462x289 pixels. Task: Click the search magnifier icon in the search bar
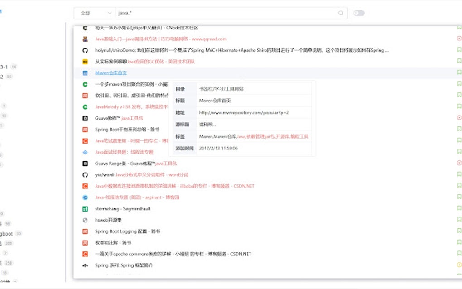[x=340, y=13]
